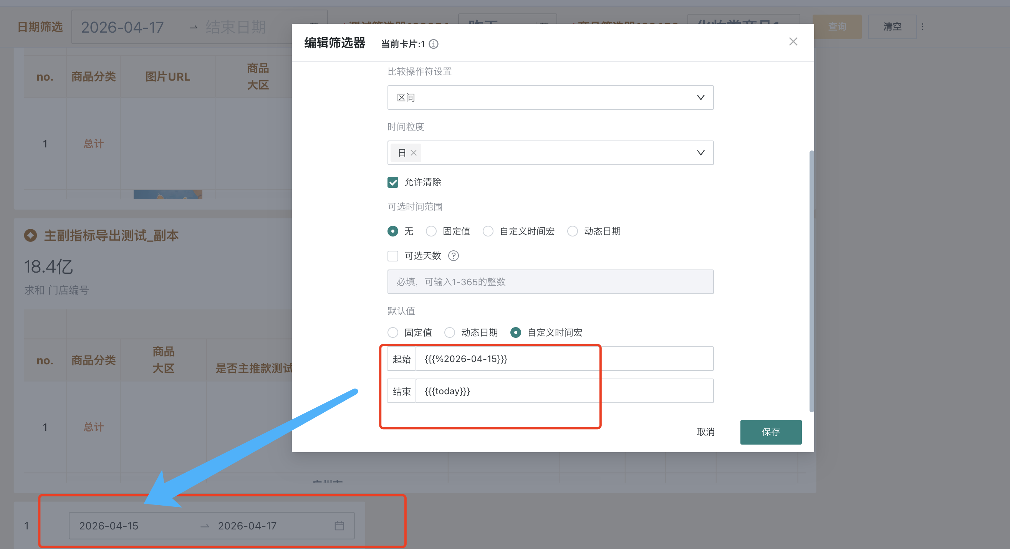
Task: Close the 编辑筛选器 dialog
Action: (793, 41)
